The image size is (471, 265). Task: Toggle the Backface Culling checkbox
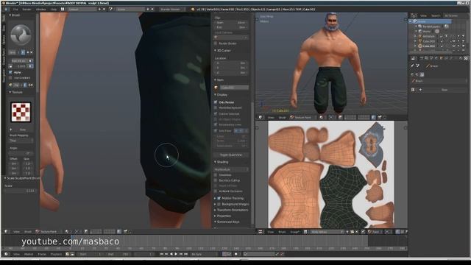click(x=216, y=180)
